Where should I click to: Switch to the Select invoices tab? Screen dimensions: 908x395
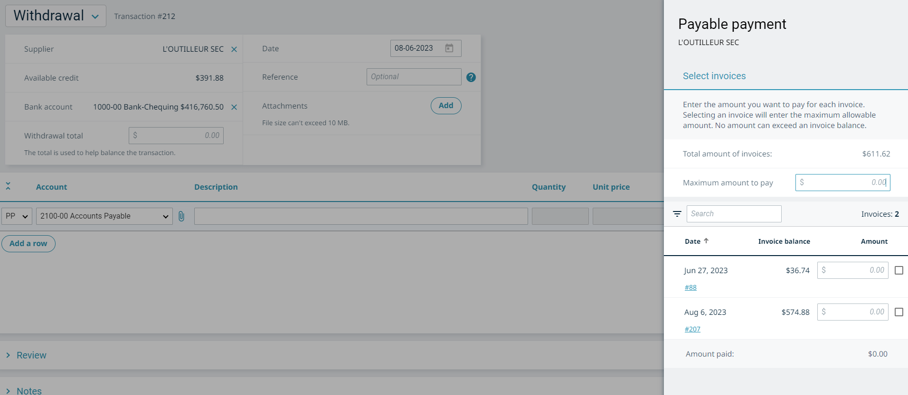tap(714, 76)
